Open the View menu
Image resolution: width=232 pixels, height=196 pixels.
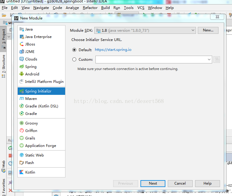[x=26, y=8]
